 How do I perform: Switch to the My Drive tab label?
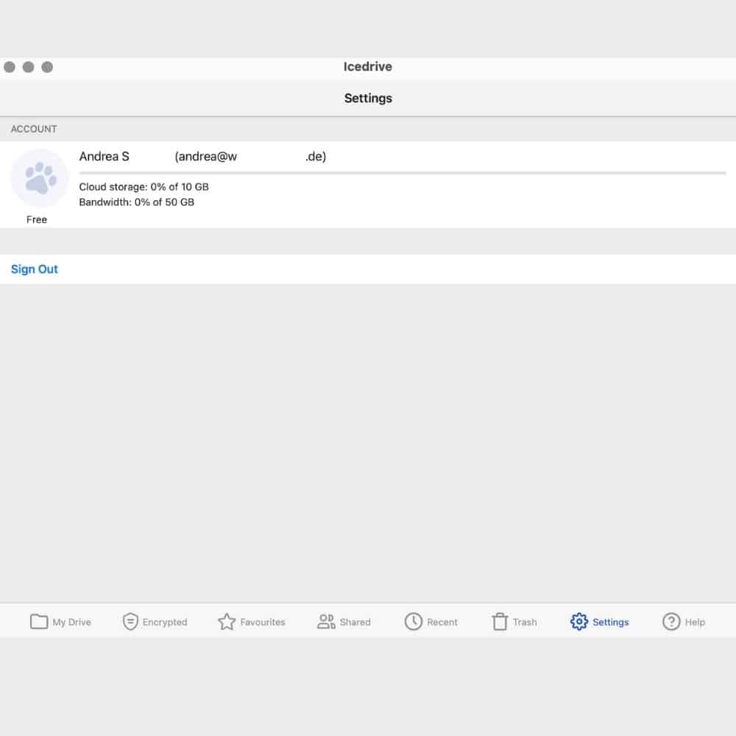click(72, 622)
